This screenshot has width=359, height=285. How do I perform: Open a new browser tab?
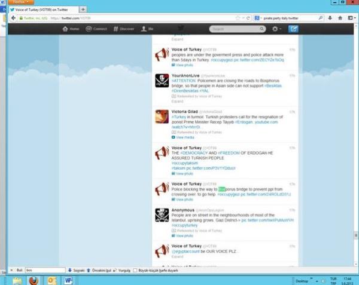pos(83,10)
